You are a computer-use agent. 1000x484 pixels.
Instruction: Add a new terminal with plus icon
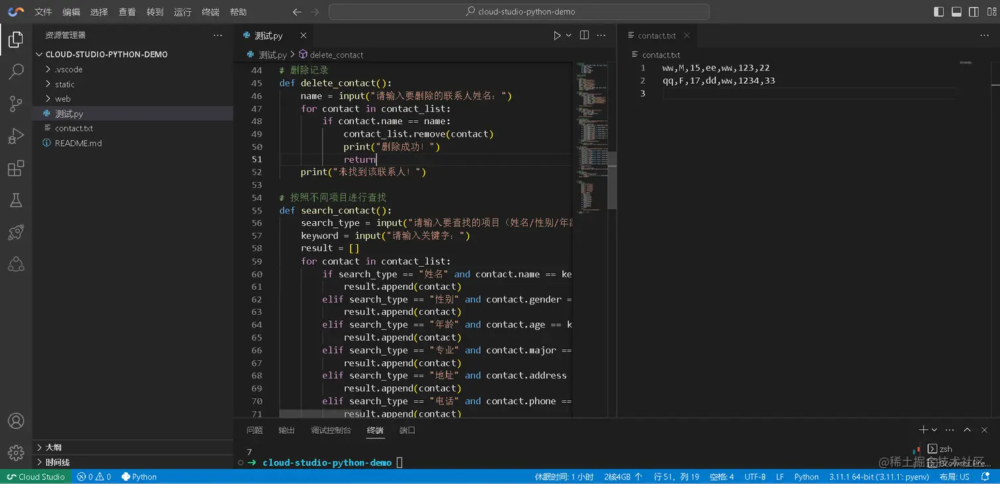click(923, 430)
